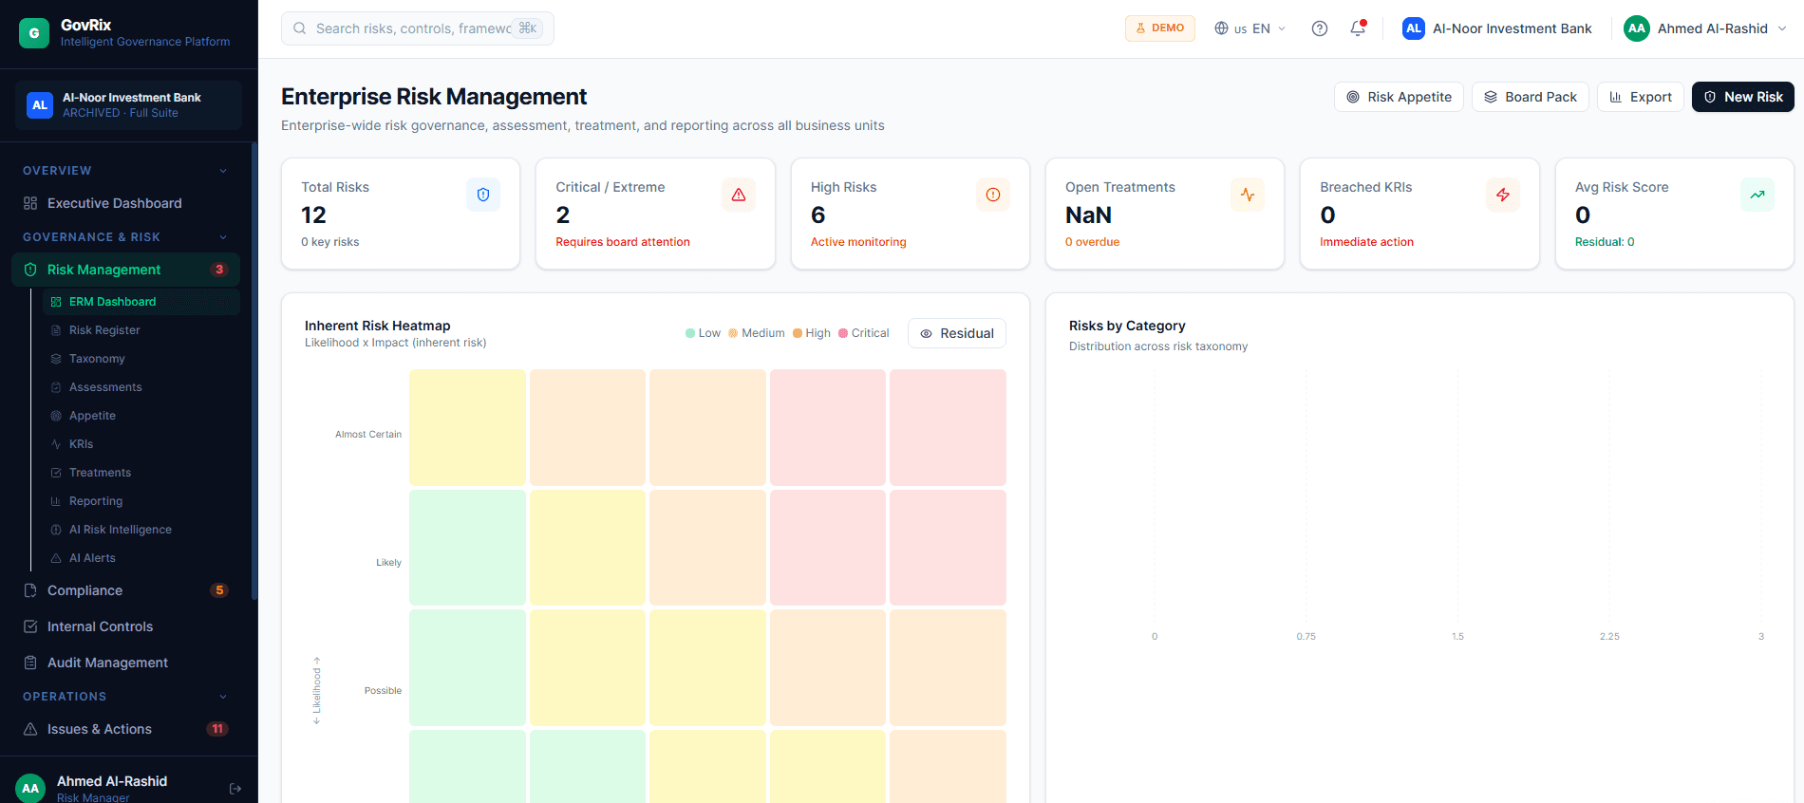Click the Likely row green heatmap cell
1804x803 pixels.
coord(467,548)
